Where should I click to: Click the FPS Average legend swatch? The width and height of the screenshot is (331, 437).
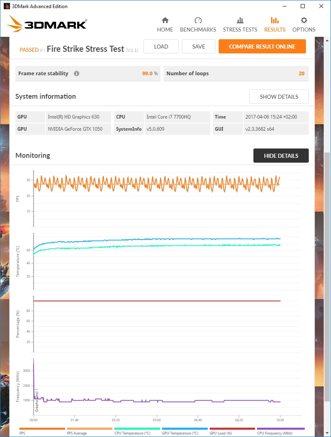pyautogui.click(x=90, y=429)
